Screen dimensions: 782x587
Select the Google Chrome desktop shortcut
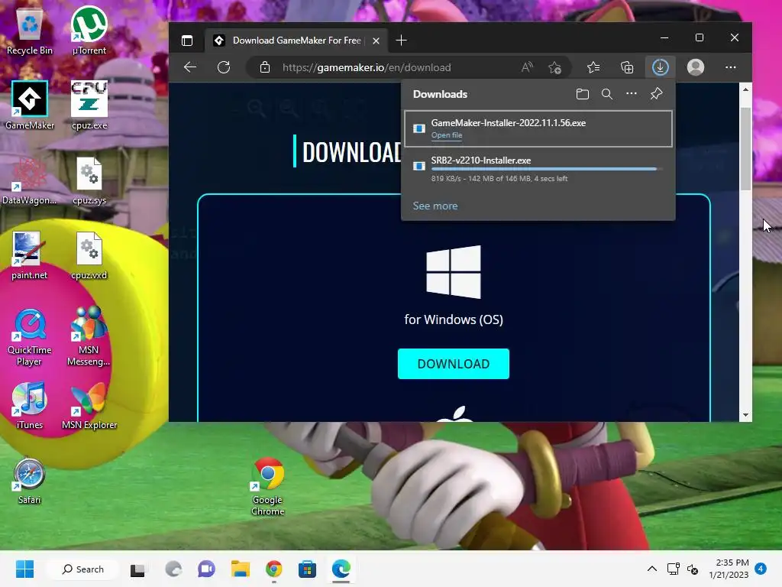point(268,486)
